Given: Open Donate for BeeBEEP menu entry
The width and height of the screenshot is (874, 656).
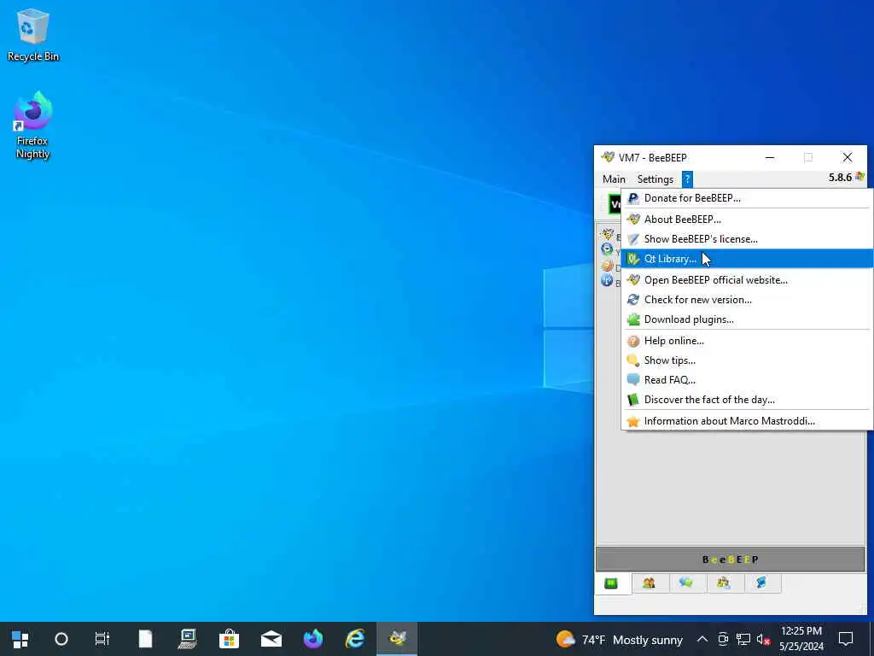Looking at the screenshot, I should pos(746,198).
